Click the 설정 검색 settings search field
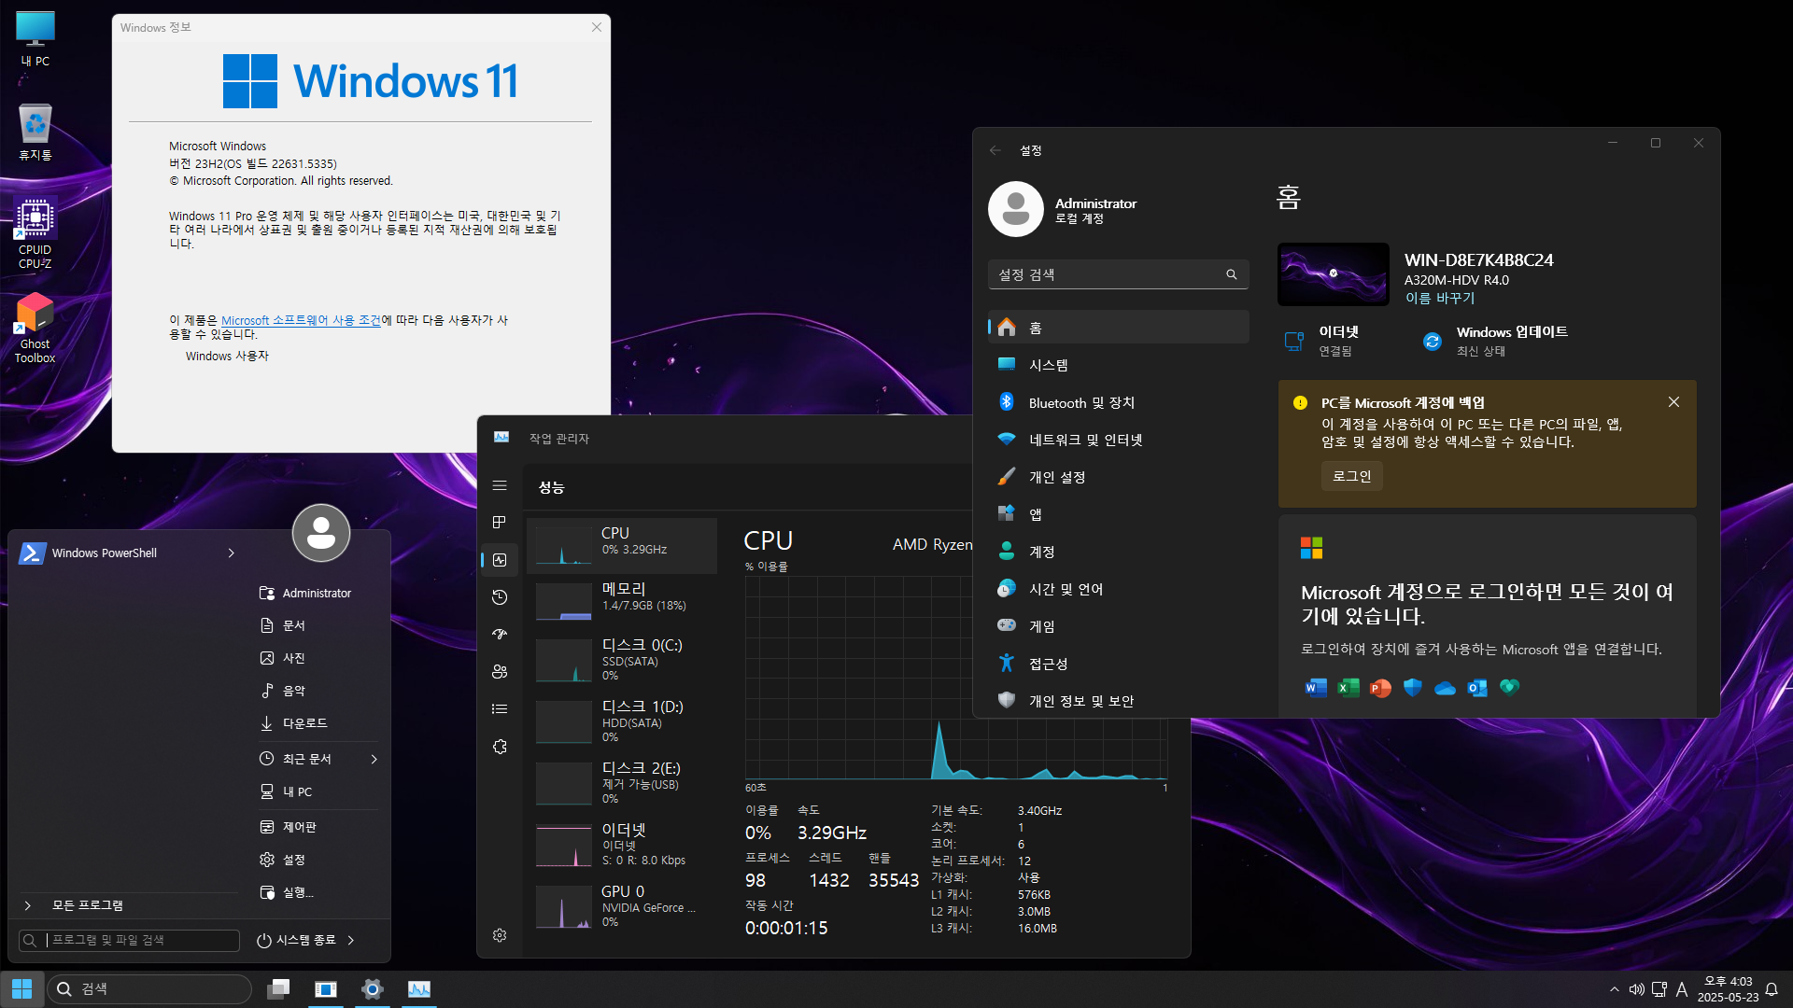Screen dimensions: 1793x1008 point(1111,274)
